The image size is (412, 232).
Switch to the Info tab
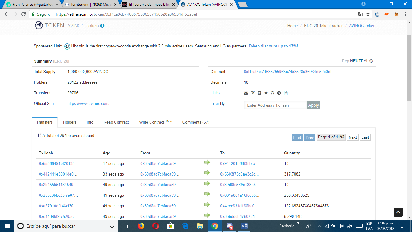[90, 122]
